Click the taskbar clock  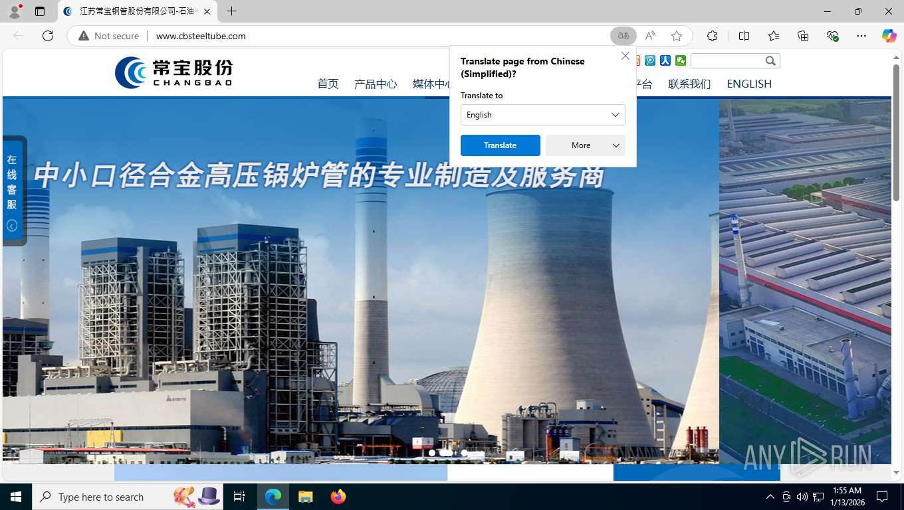pyautogui.click(x=846, y=497)
